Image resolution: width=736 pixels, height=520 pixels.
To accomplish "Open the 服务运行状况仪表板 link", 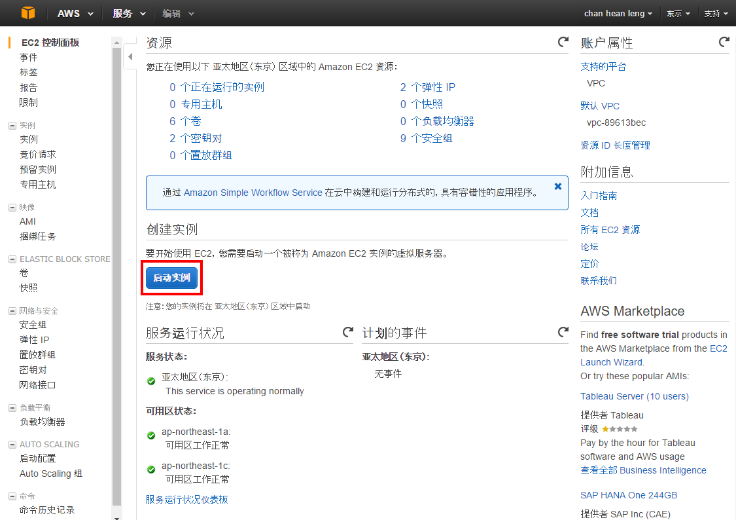I will tap(187, 499).
